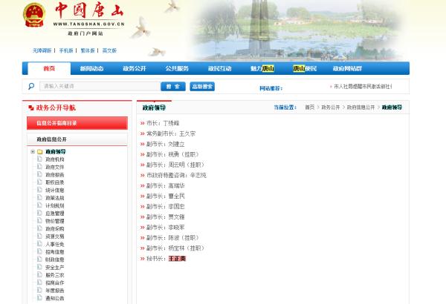This screenshot has height=304, width=446.
Task: Open the 政务公开 navigation tab
Action: click(x=135, y=68)
